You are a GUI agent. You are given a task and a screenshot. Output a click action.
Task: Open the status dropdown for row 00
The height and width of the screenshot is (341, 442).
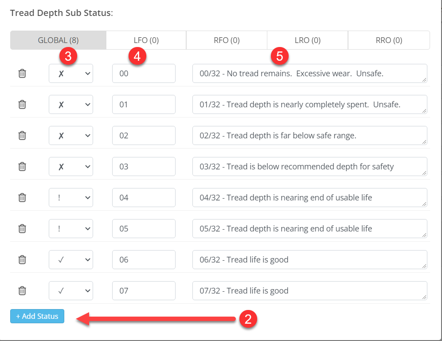click(71, 74)
